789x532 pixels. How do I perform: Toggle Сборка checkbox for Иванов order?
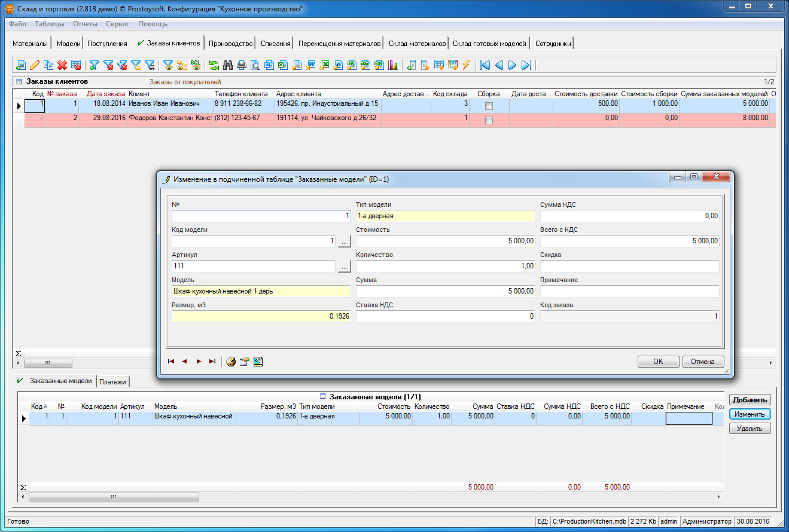[489, 106]
